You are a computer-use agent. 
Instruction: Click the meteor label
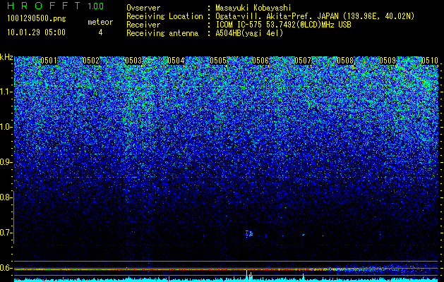(100, 22)
